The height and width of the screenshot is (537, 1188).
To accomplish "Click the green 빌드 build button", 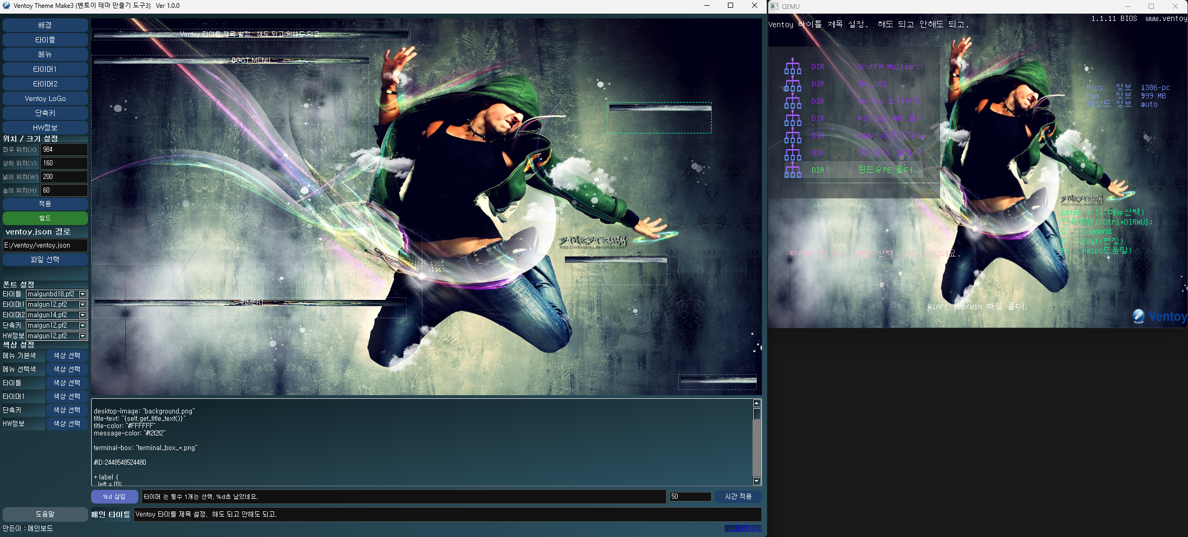I will [x=45, y=218].
